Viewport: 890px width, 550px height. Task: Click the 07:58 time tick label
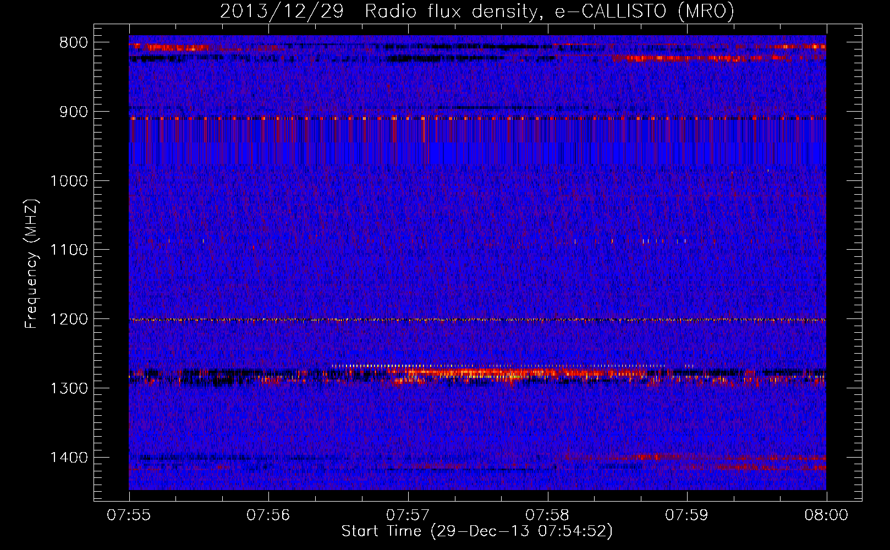pyautogui.click(x=548, y=515)
